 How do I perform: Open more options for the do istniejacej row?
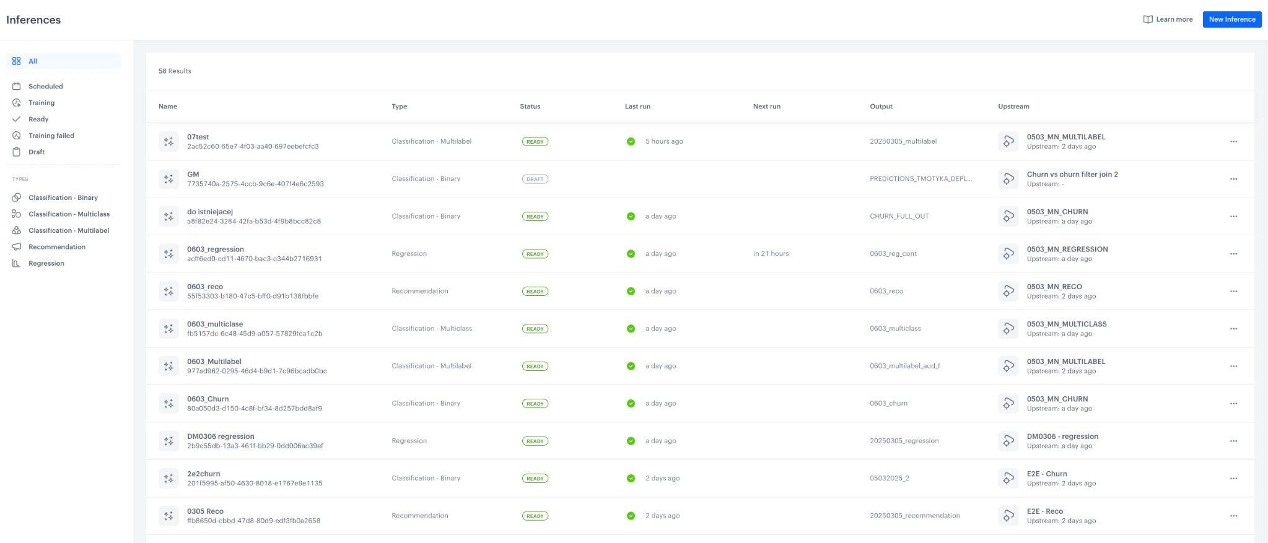1233,217
